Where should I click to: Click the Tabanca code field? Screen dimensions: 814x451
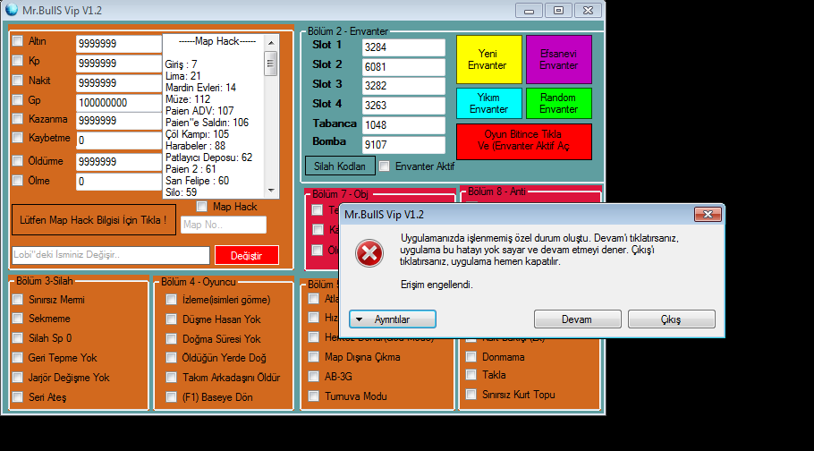403,125
